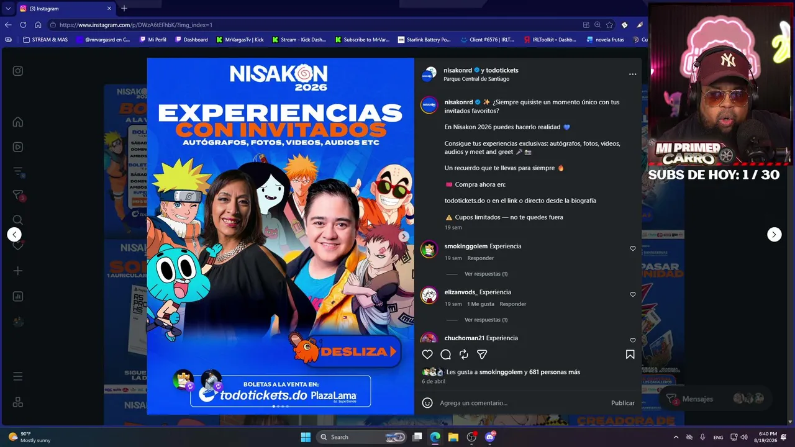Open the Search icon in Instagram sidebar
The width and height of the screenshot is (795, 447).
point(18,220)
